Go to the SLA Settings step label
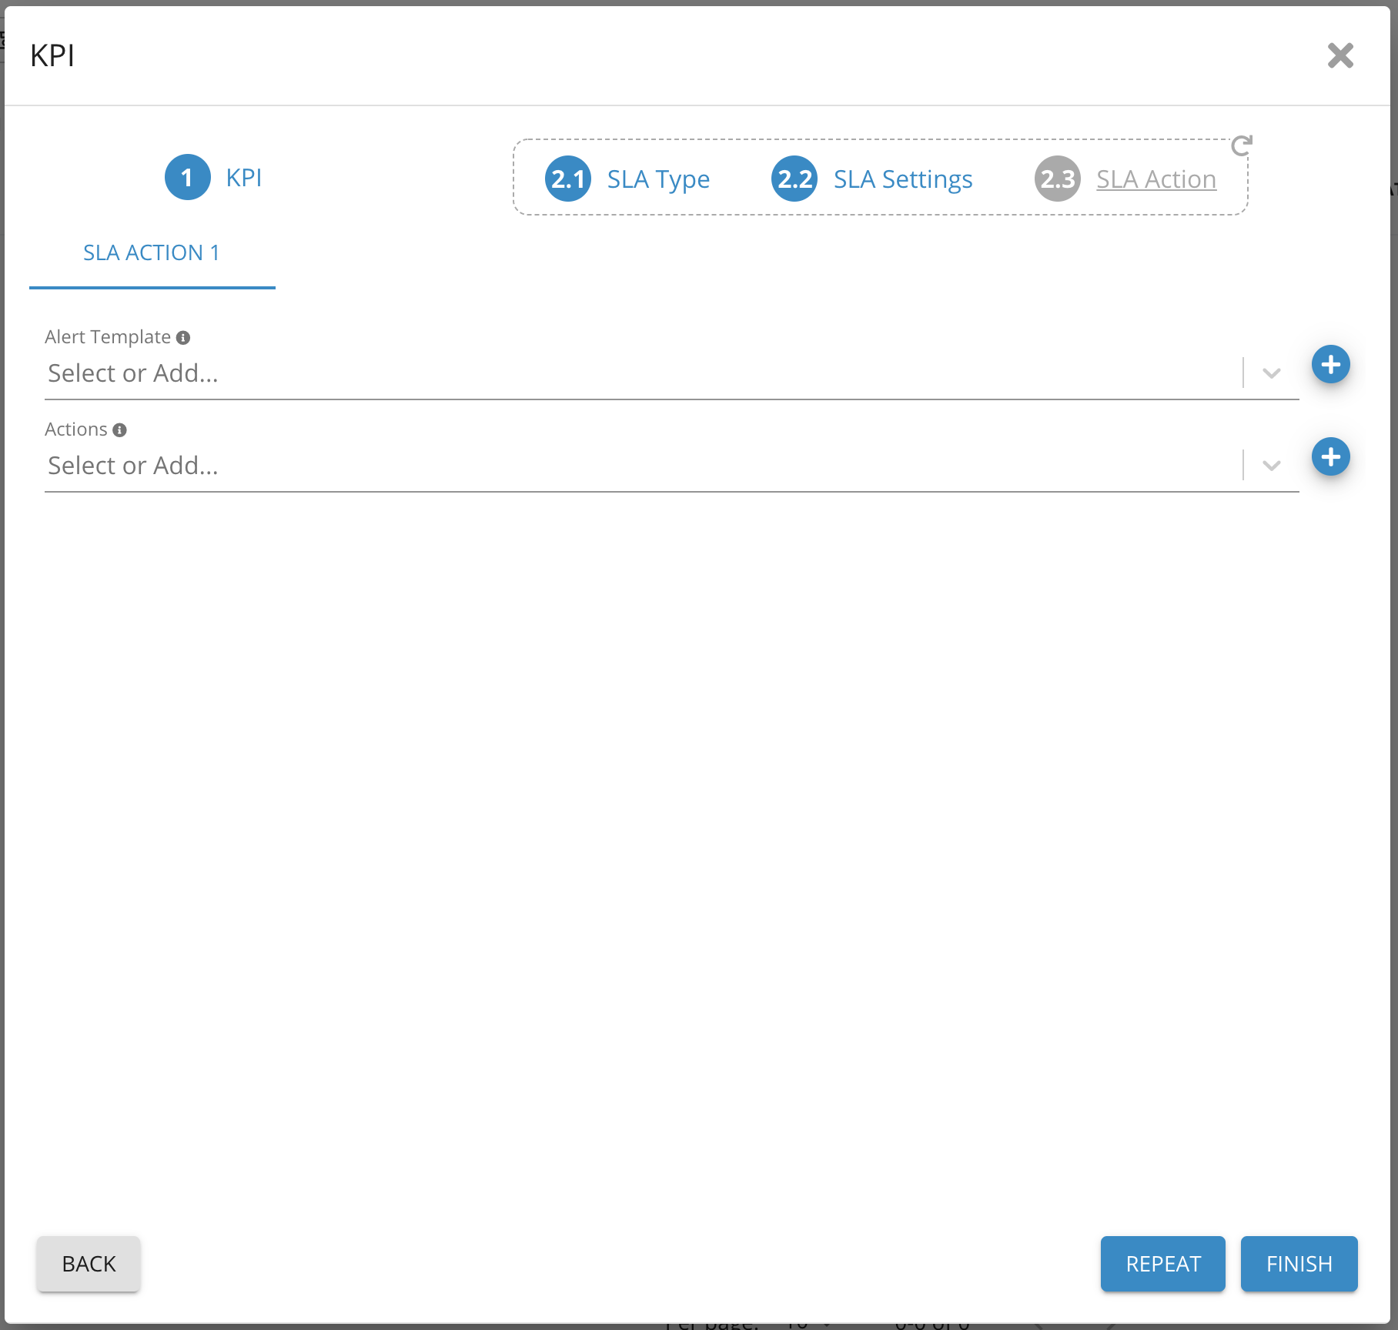This screenshot has height=1330, width=1398. point(903,179)
